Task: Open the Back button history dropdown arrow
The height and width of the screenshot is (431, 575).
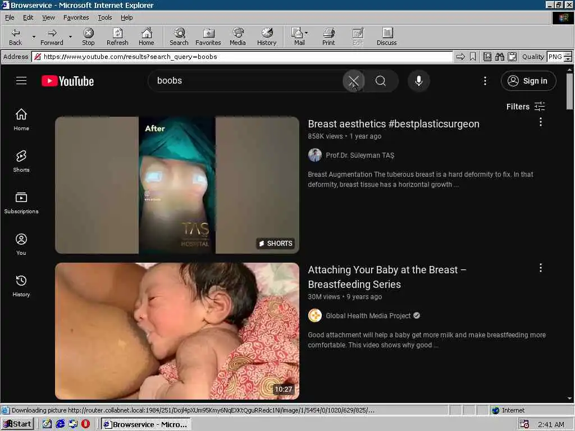Action: (x=34, y=36)
